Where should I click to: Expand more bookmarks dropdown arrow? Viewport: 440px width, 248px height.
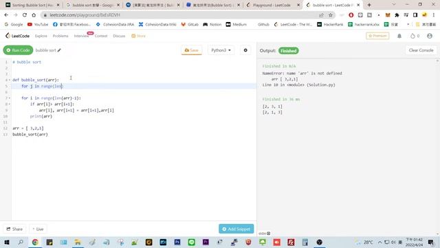[x=408, y=25]
